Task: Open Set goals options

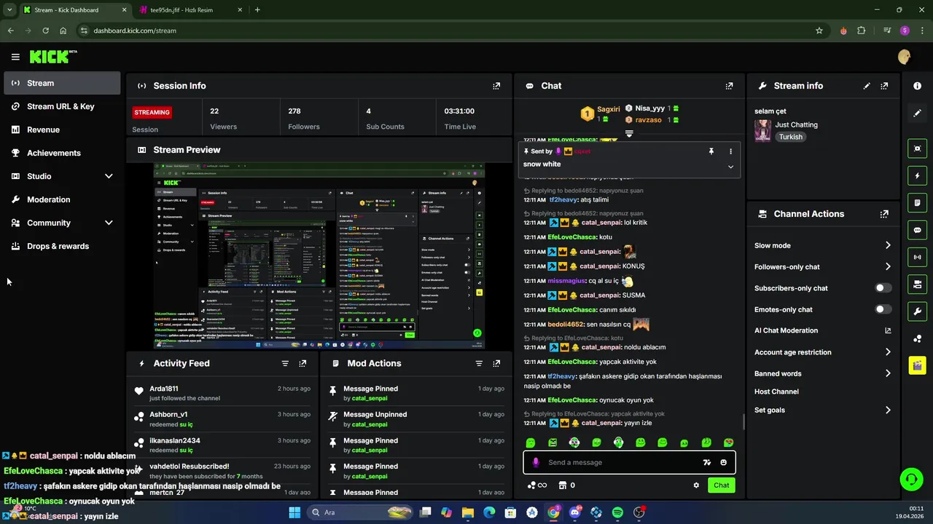Action: 822,410
